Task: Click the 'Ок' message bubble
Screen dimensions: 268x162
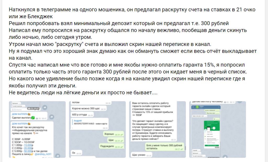Action: [76, 153]
